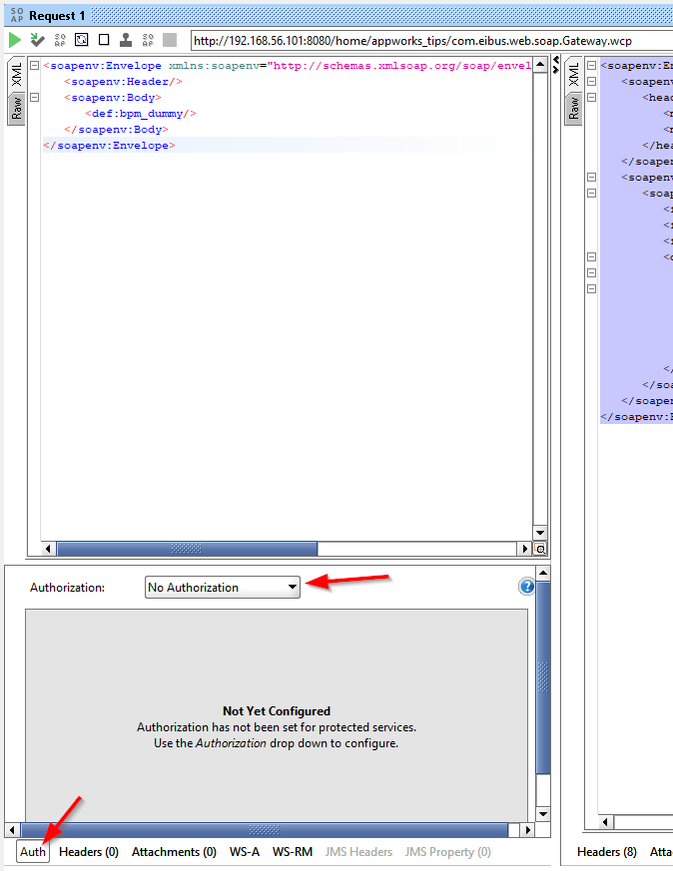Open the Attachments (0) tab
The width and height of the screenshot is (673, 871).
[174, 852]
